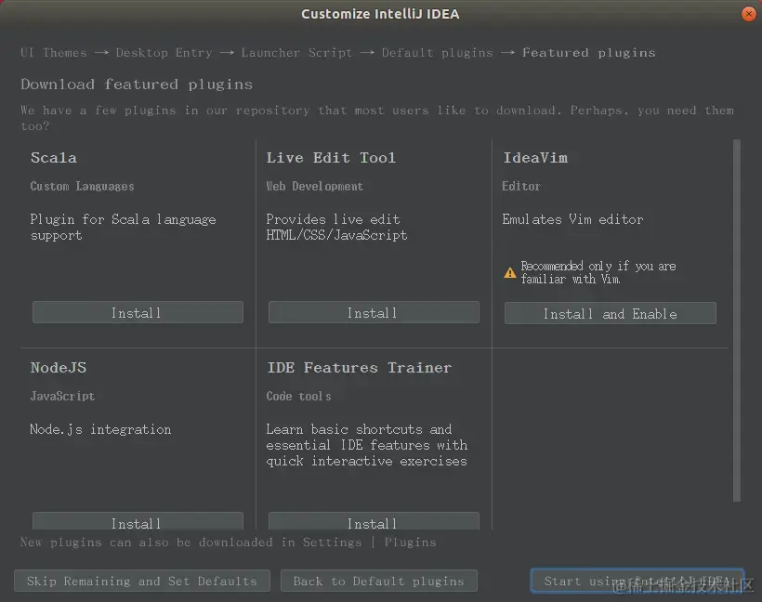762x602 pixels.
Task: Click the plugins list vertical scrollbar
Action: (737, 321)
